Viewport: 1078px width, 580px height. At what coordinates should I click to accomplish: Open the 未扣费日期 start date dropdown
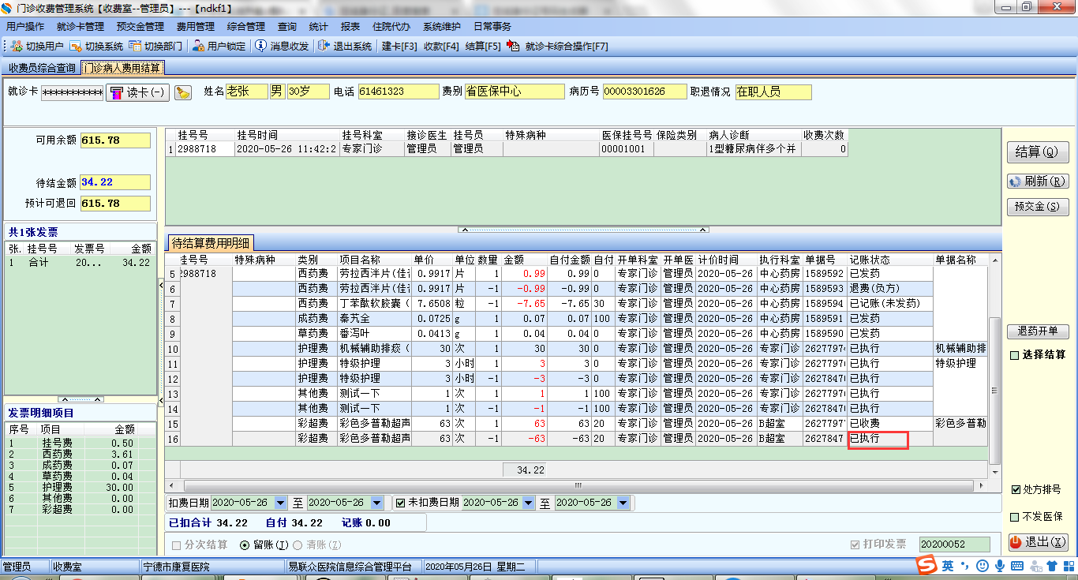tap(530, 503)
